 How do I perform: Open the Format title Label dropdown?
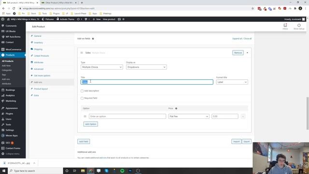tap(232, 82)
